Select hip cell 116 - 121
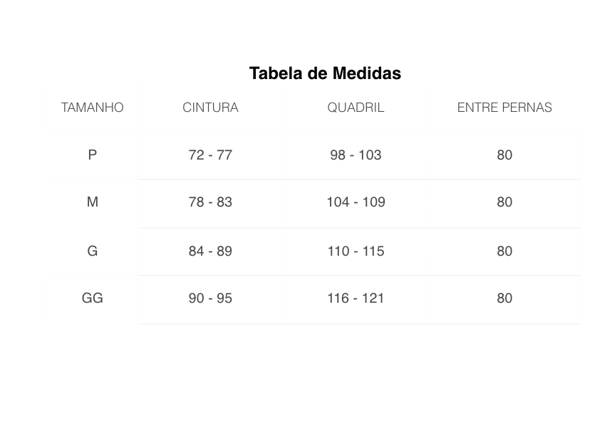The image size is (612, 426). [356, 298]
